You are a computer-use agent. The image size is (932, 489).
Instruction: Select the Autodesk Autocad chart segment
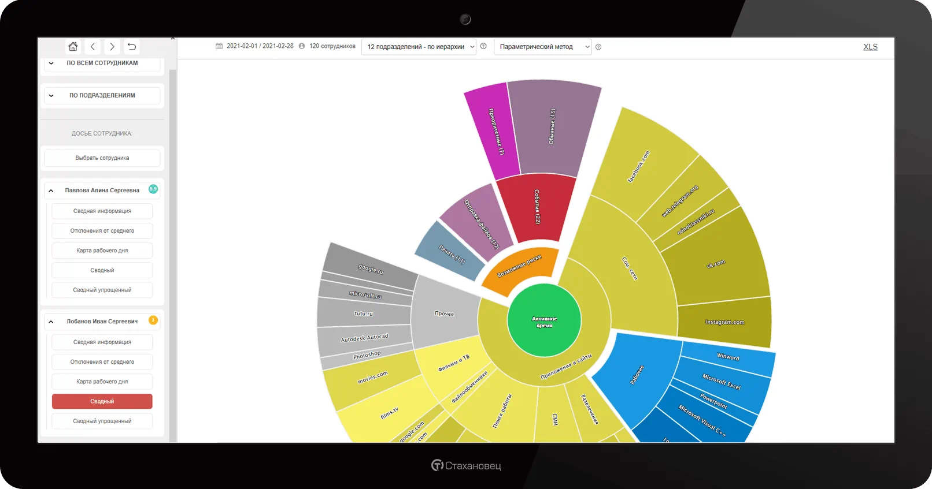[364, 339]
